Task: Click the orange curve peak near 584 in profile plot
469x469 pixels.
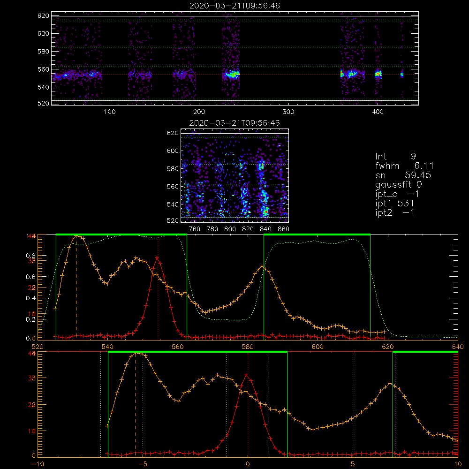Action: click(x=262, y=266)
